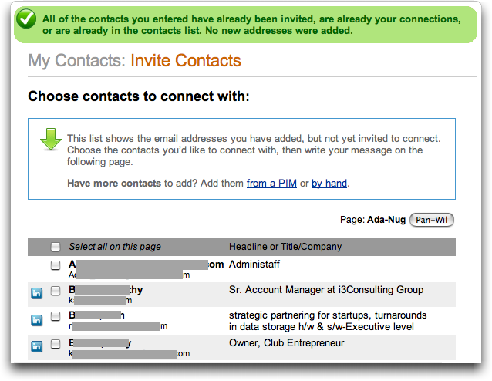Viewport: 492px width, 381px height.
Task: Click the Invite Contacts heading
Action: click(x=186, y=61)
